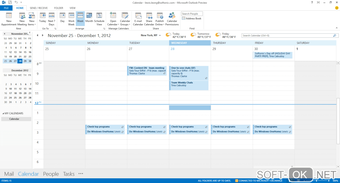Go to next week arrow
340x183 pixels.
(x=43, y=35)
